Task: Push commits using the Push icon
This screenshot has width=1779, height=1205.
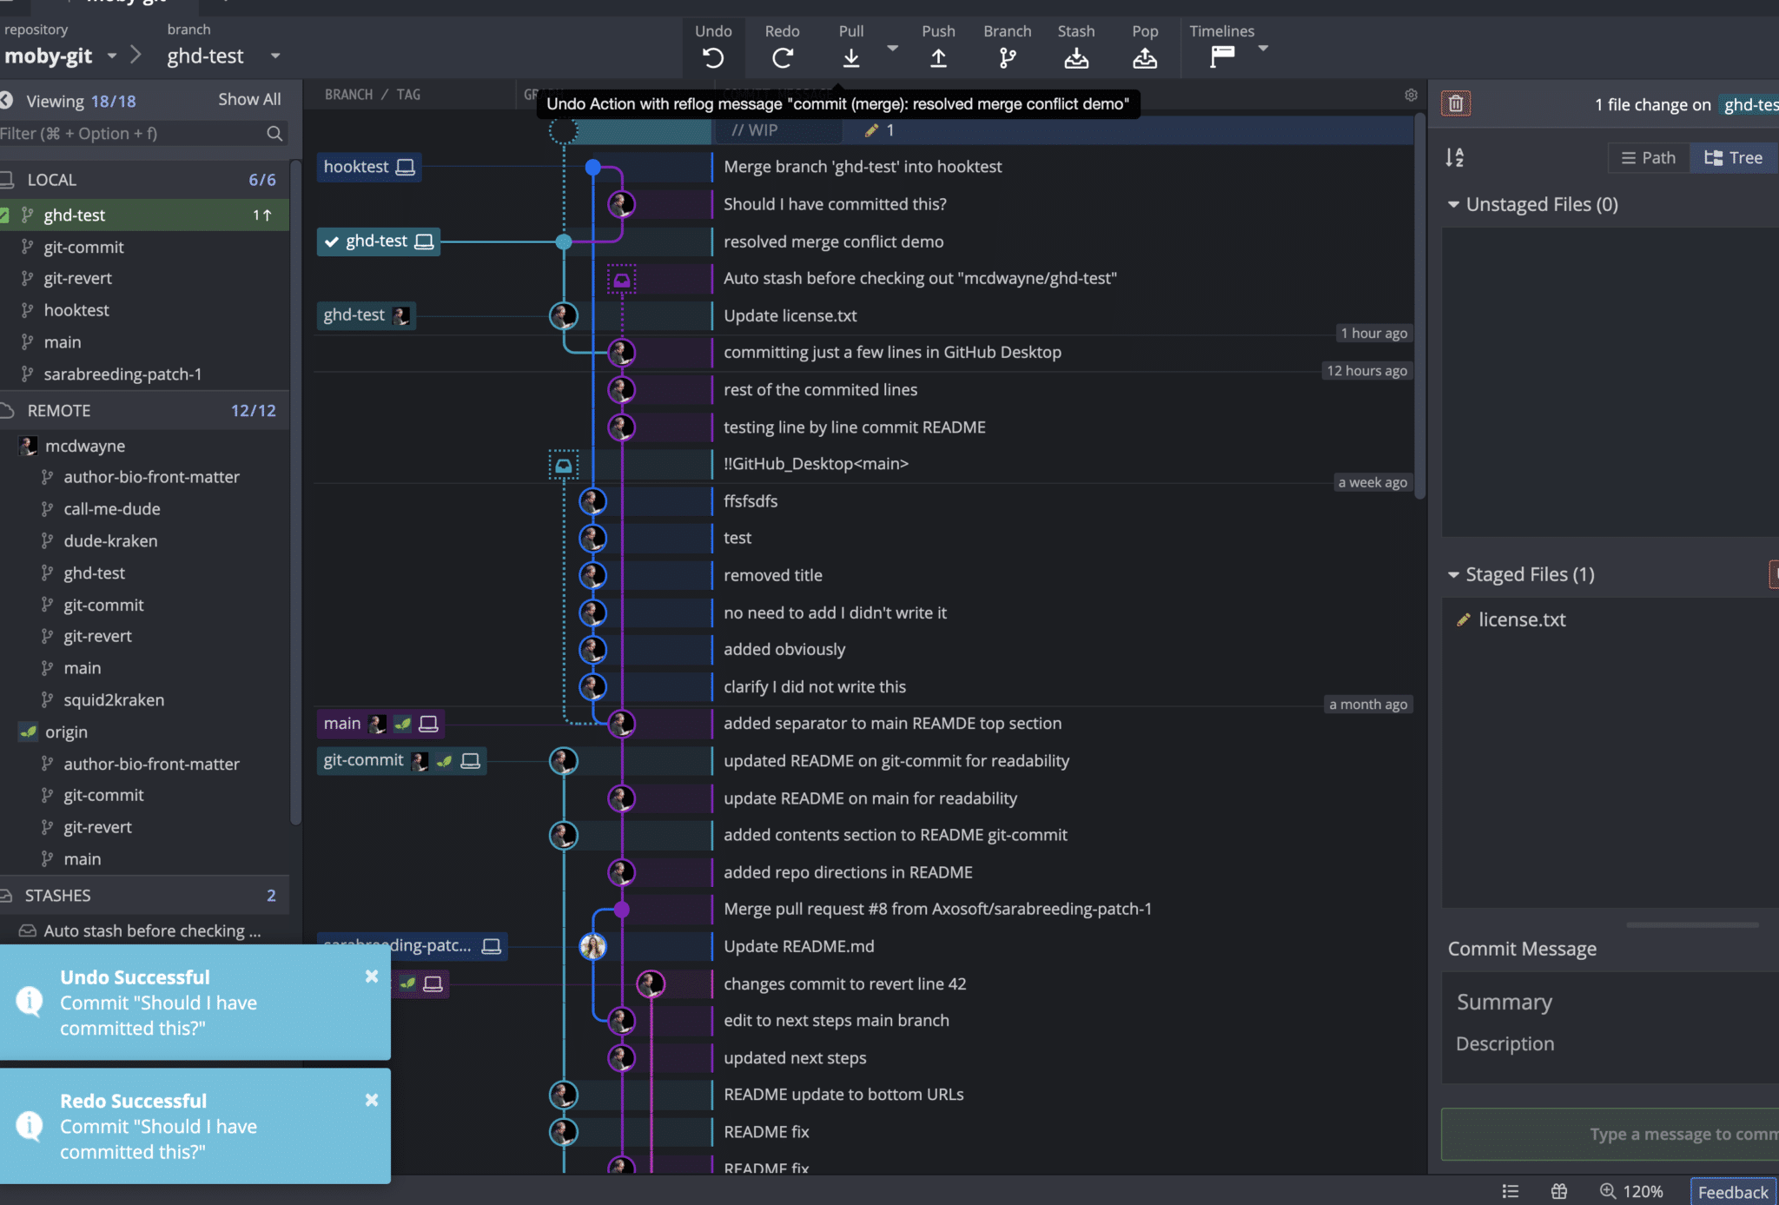Action: 939,57
